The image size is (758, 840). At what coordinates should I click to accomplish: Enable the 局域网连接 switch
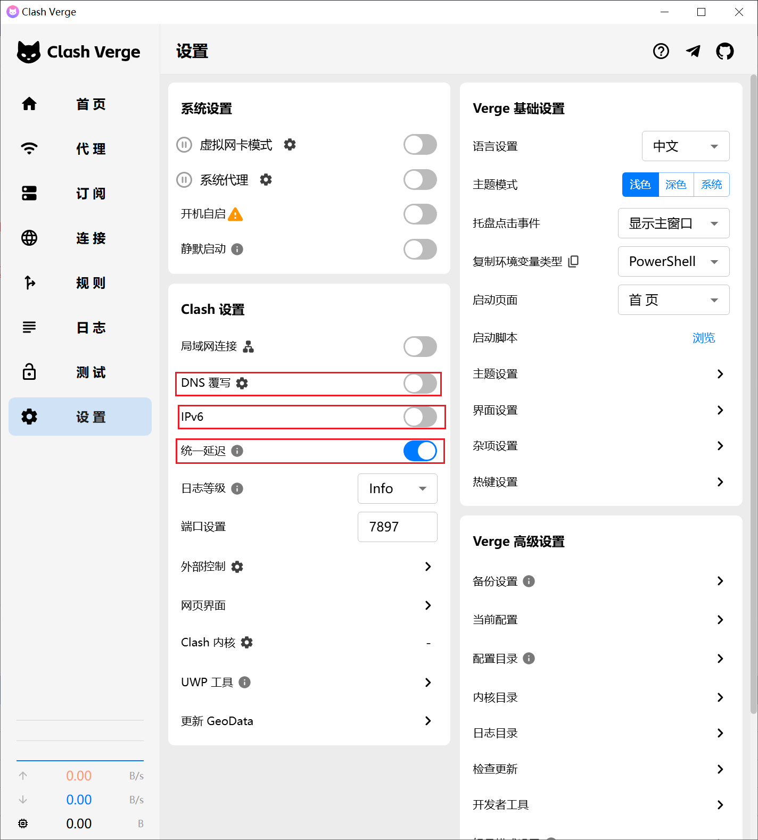[420, 347]
